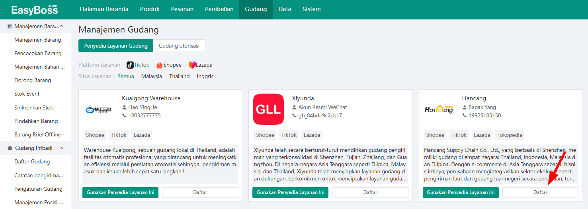Open the Produk menu
The width and height of the screenshot is (588, 209).
pyautogui.click(x=150, y=9)
